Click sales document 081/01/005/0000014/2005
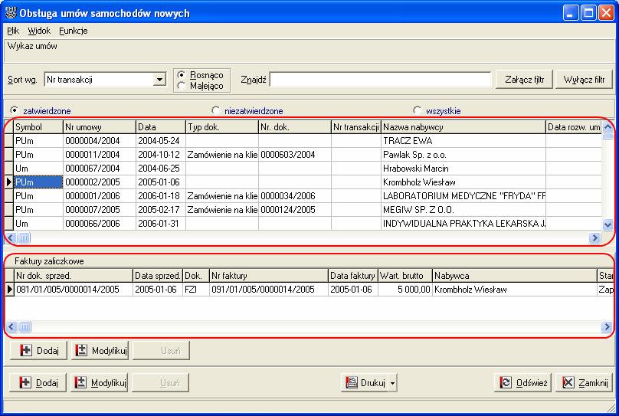 (x=74, y=290)
